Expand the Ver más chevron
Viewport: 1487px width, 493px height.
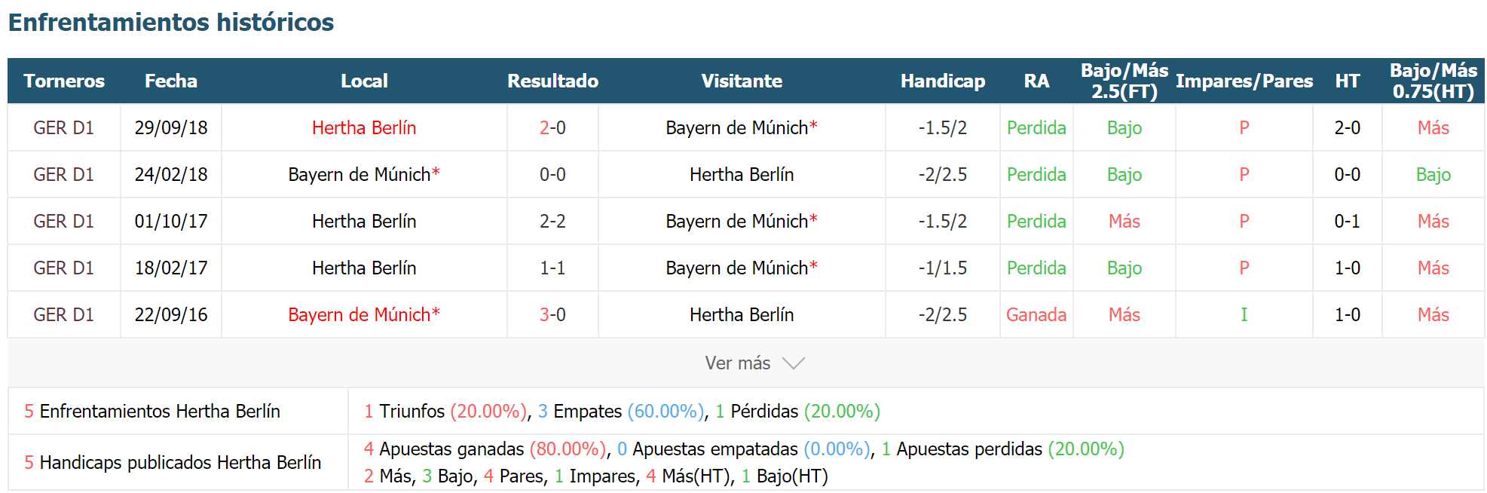pyautogui.click(x=794, y=363)
